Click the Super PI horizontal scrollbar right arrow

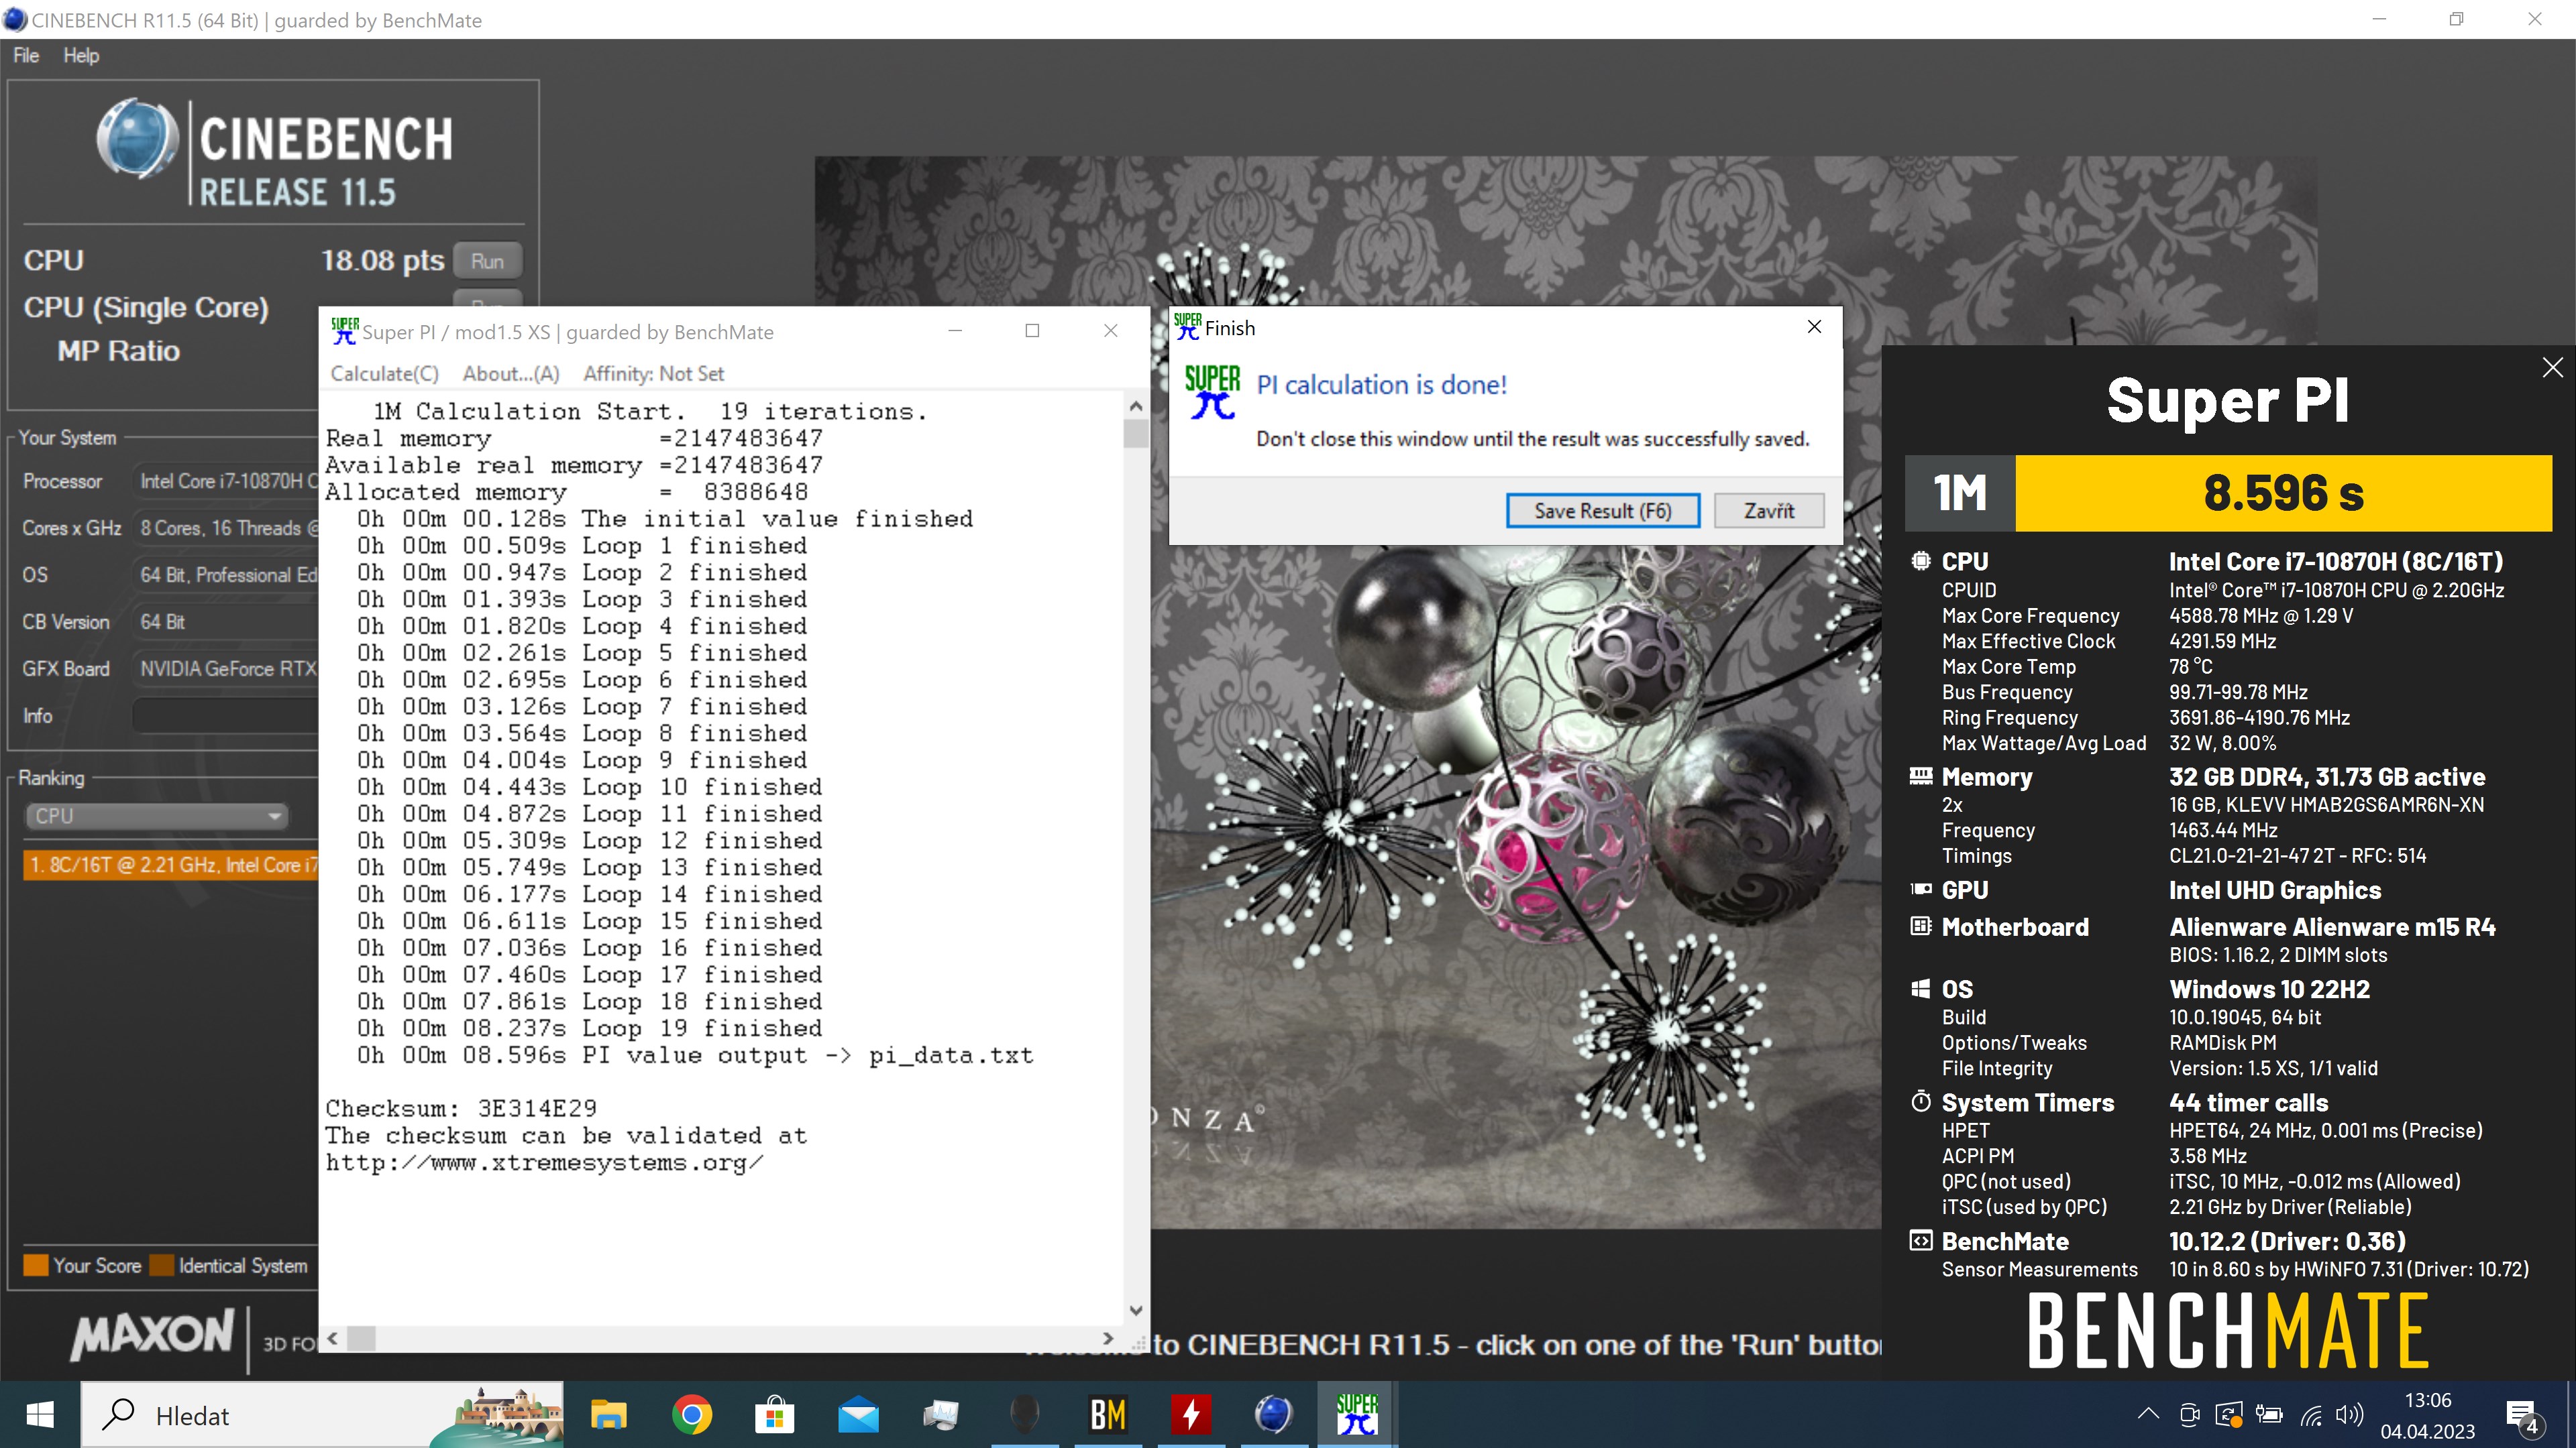1108,1338
